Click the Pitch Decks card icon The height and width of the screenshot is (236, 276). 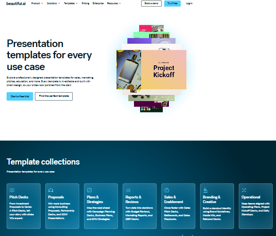click(12, 190)
